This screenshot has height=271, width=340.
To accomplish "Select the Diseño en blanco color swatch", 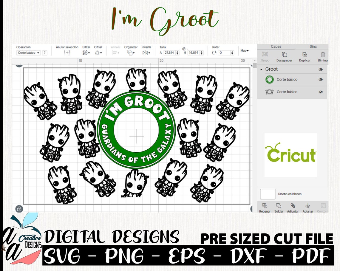I will click(x=267, y=194).
